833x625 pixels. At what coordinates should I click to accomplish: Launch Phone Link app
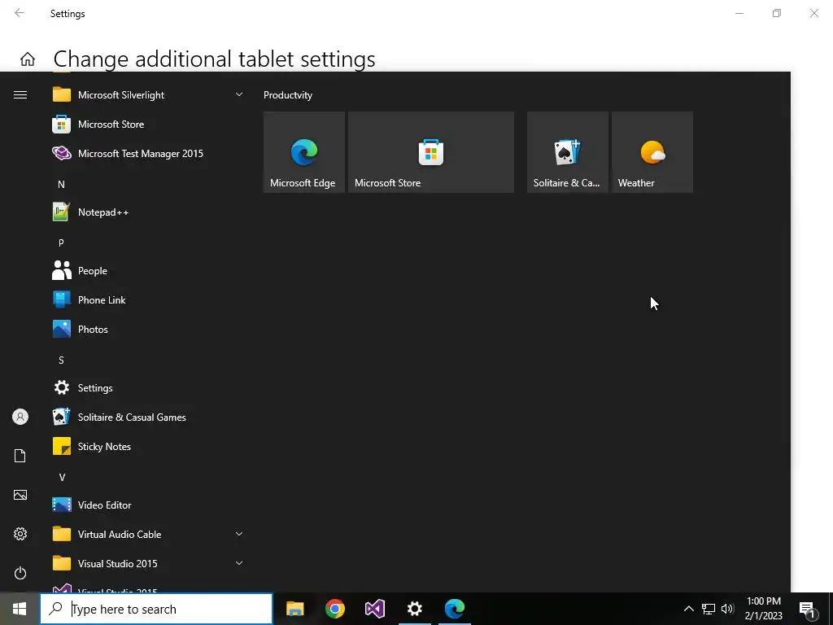point(148,299)
